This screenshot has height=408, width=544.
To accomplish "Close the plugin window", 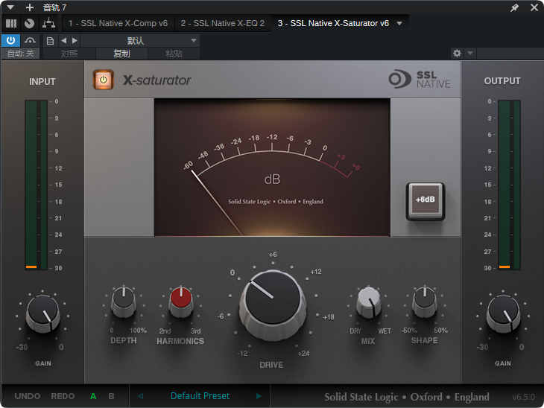I will point(534,7).
